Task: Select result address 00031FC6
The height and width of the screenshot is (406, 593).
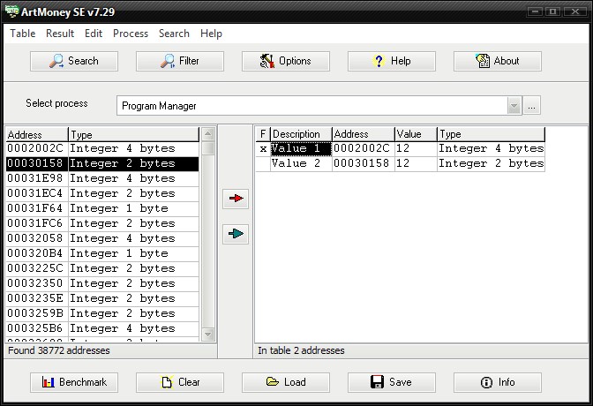Action: point(35,223)
